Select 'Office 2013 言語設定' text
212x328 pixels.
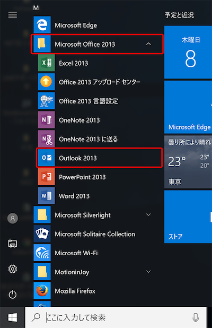[89, 101]
